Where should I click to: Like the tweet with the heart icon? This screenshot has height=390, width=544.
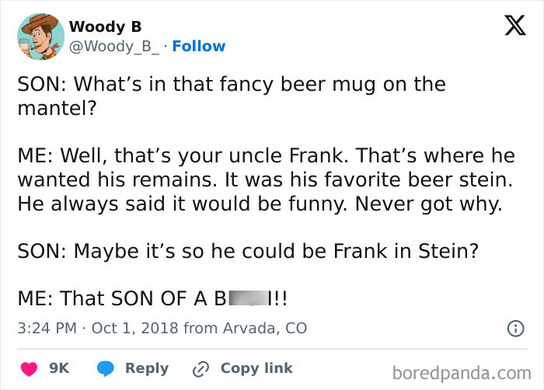(29, 368)
